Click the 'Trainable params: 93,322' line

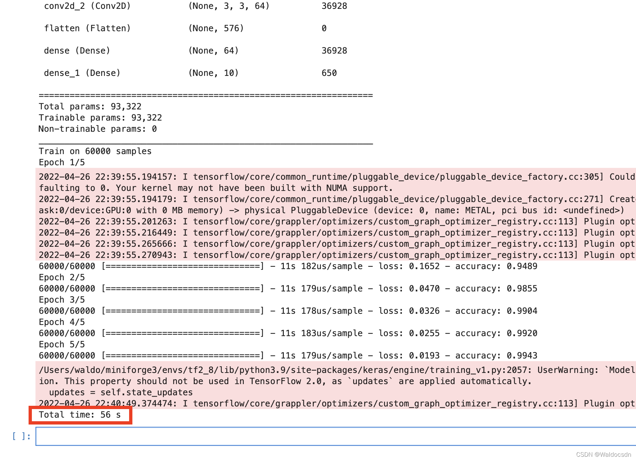point(100,118)
